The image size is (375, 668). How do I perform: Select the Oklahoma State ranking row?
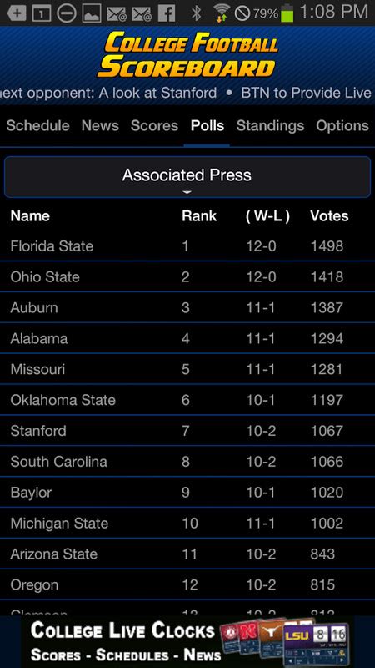[187, 400]
